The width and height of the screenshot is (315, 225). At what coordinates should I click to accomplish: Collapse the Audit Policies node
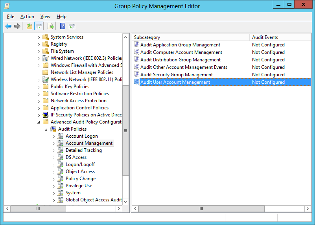[46, 129]
